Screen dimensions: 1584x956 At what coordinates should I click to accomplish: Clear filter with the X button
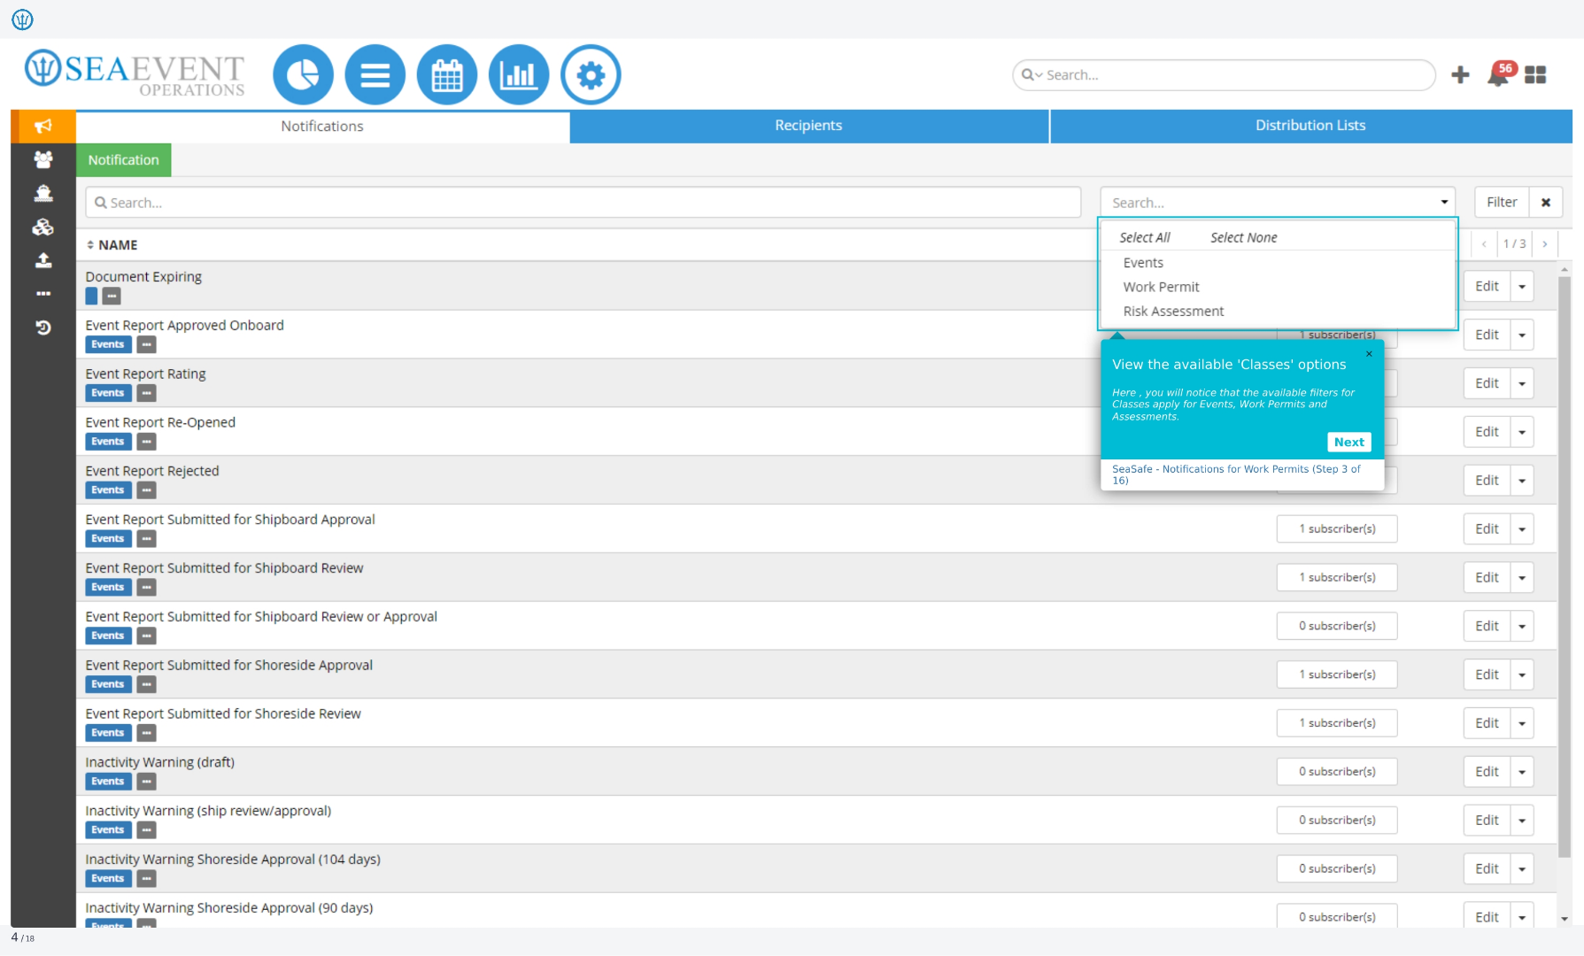(1546, 202)
